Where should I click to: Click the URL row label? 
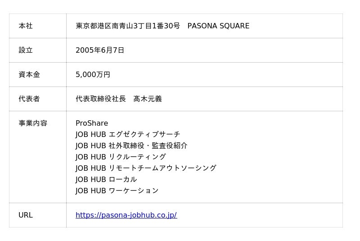[x=26, y=215]
